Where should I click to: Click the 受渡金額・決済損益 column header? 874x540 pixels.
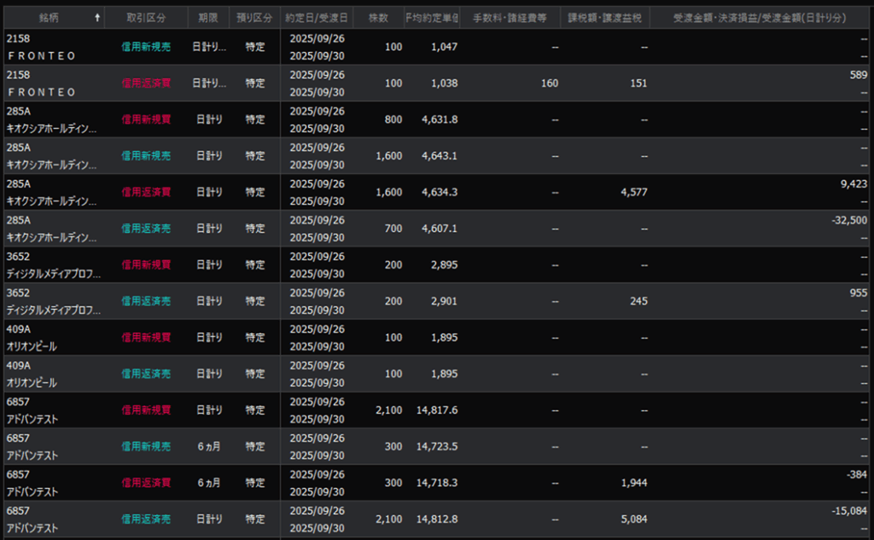[760, 17]
